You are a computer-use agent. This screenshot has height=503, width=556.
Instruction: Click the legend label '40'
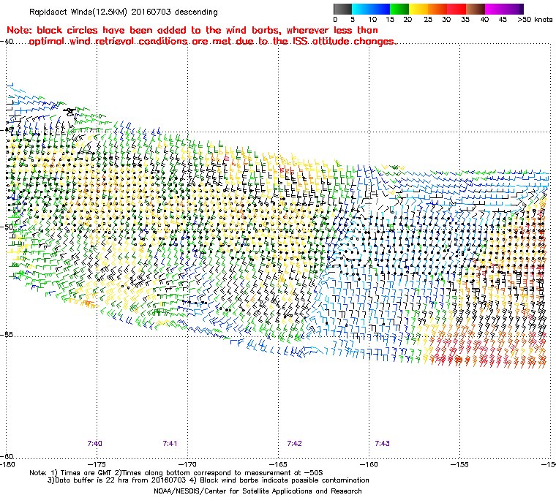[485, 20]
